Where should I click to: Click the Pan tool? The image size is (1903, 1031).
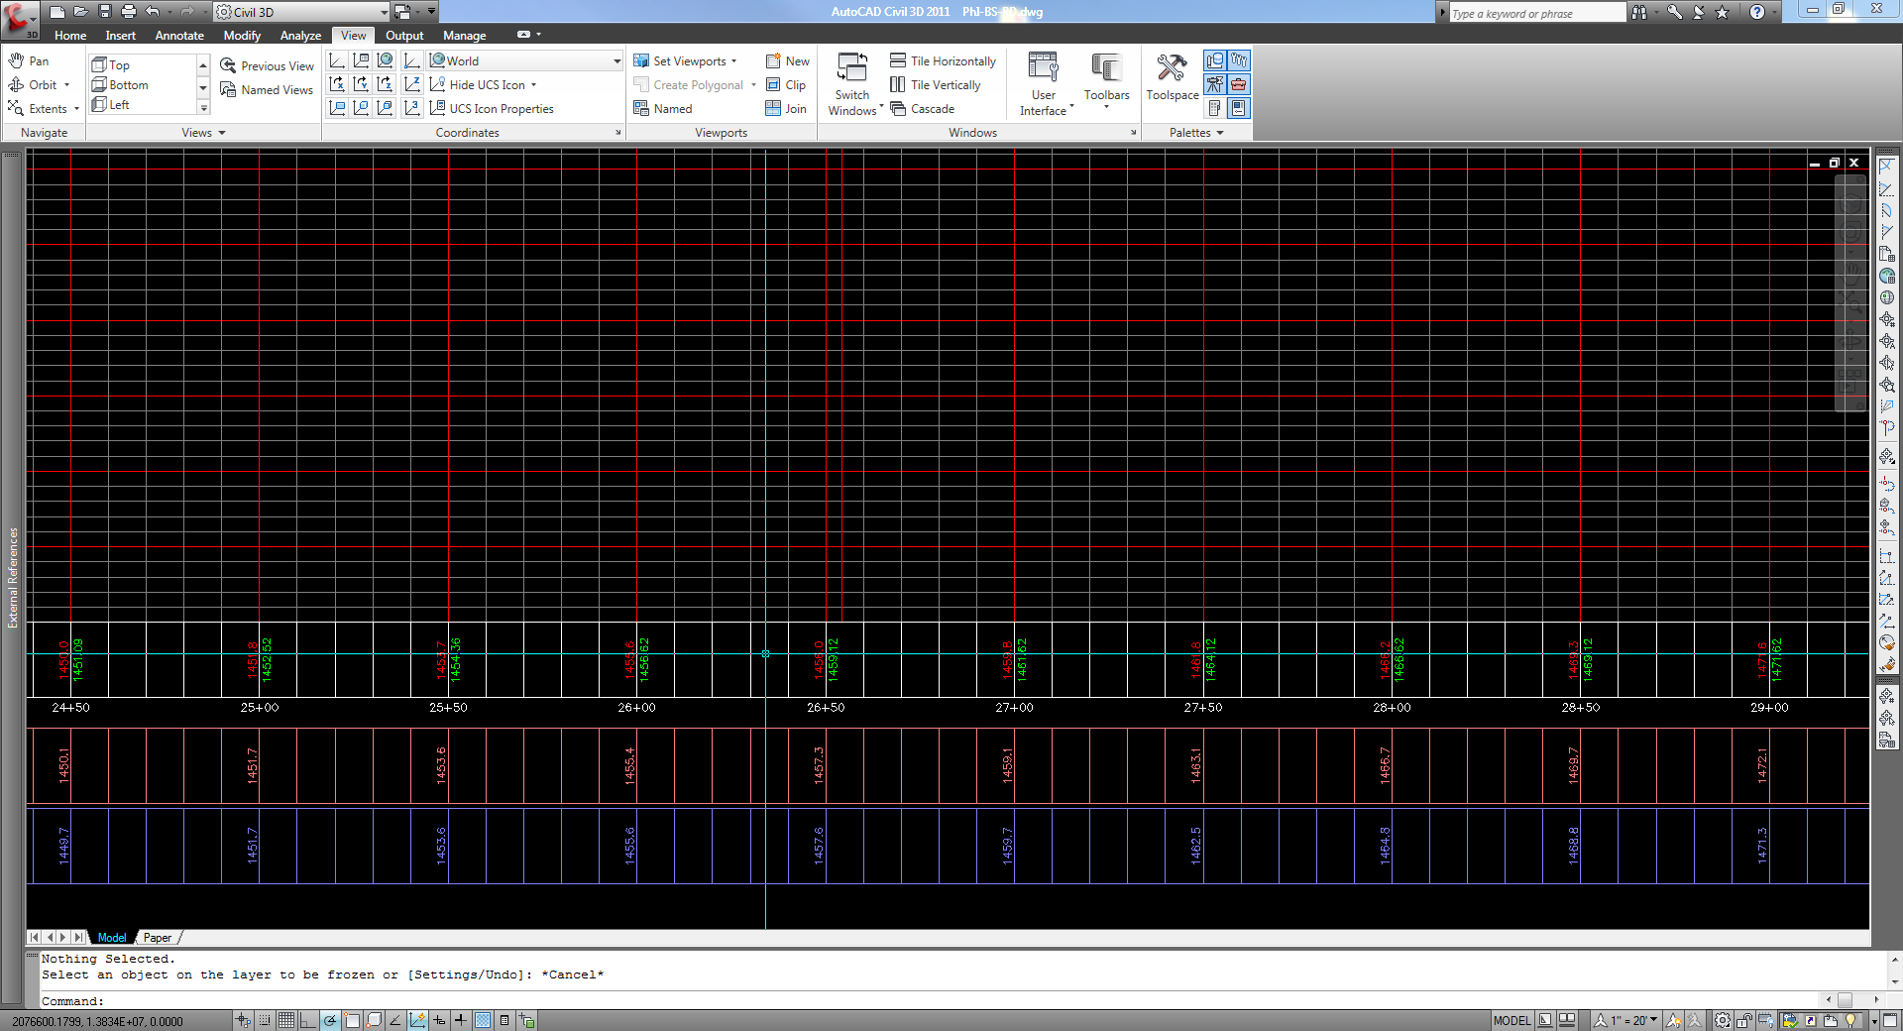28,61
